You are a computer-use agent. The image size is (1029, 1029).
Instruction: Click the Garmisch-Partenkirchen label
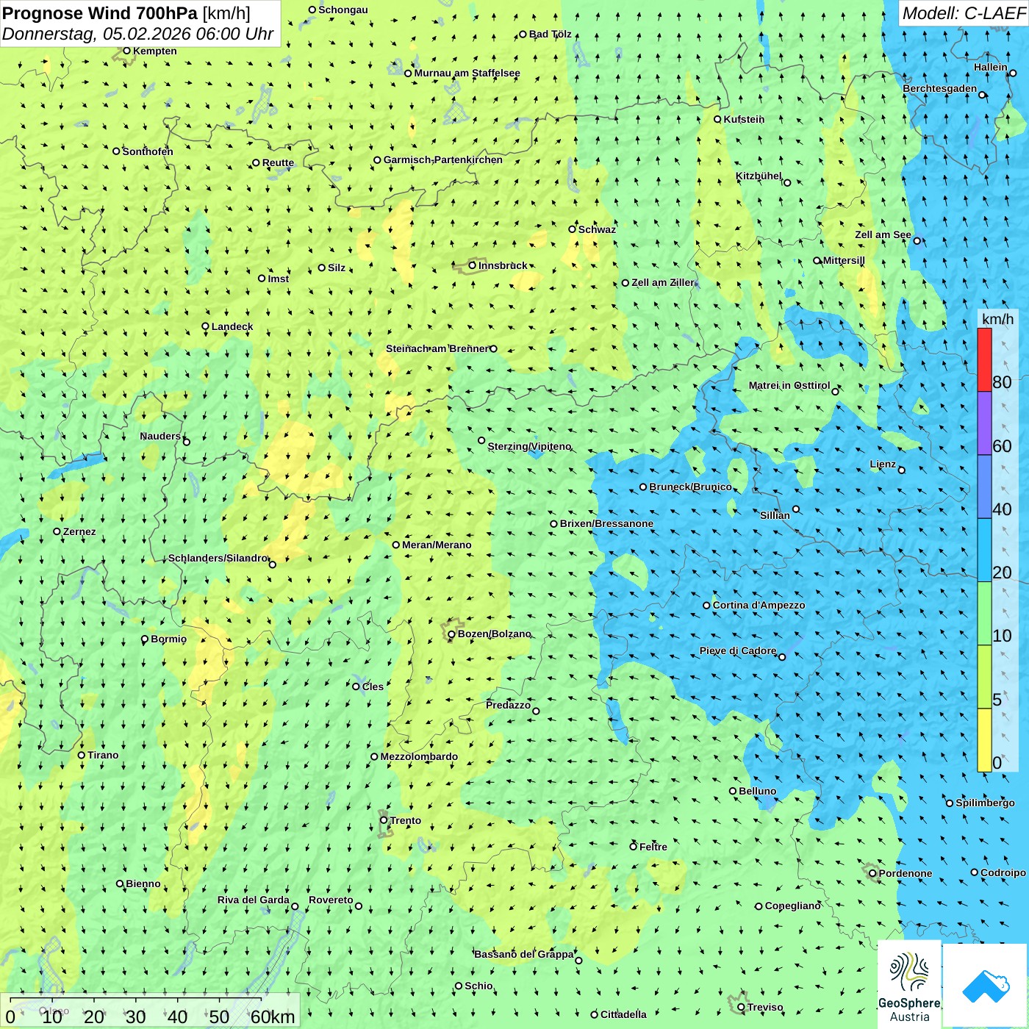click(443, 159)
